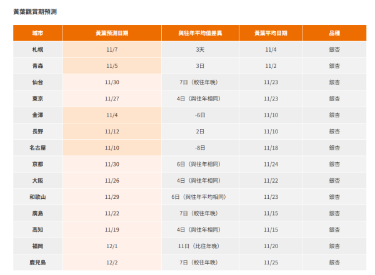Click the 城市 column header
The image size is (375, 275).
[37, 32]
